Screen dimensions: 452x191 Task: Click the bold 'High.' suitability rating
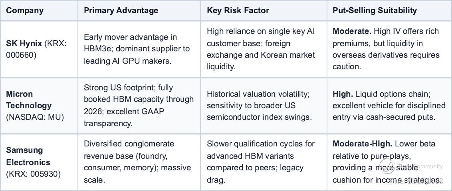tap(342, 94)
